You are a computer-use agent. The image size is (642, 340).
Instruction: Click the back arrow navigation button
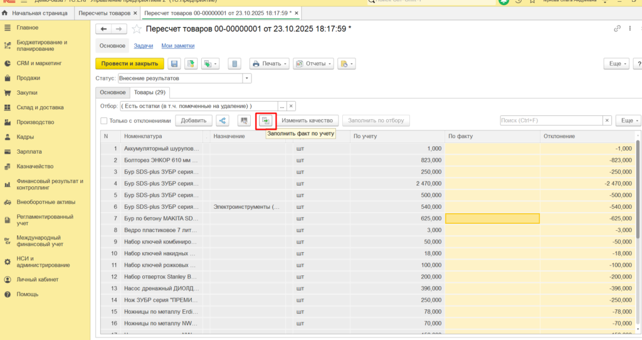103,29
